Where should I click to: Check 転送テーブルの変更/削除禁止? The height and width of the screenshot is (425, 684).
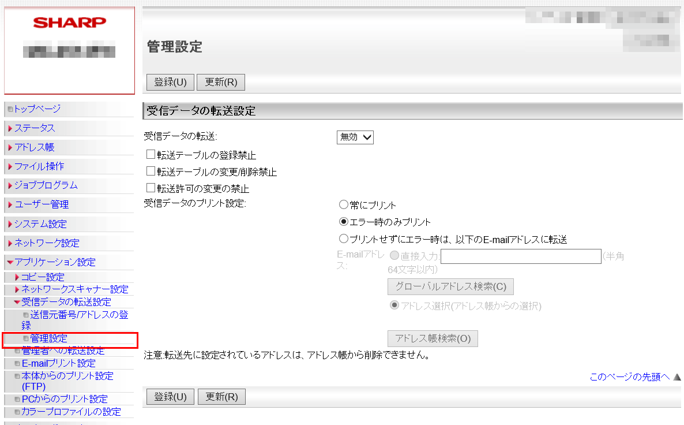(151, 172)
